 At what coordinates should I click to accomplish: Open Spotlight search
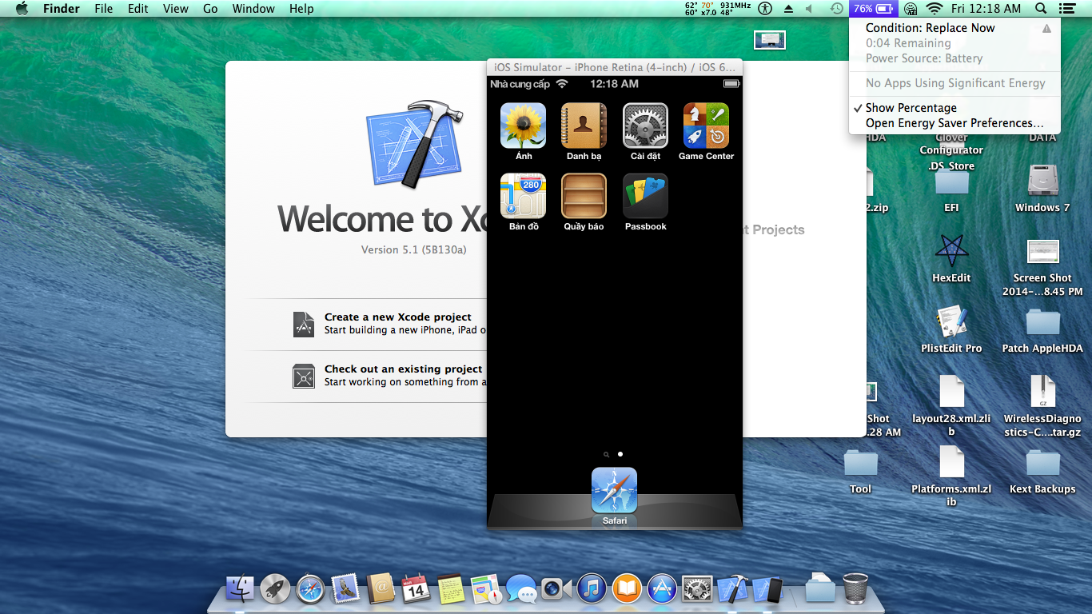coord(1041,9)
